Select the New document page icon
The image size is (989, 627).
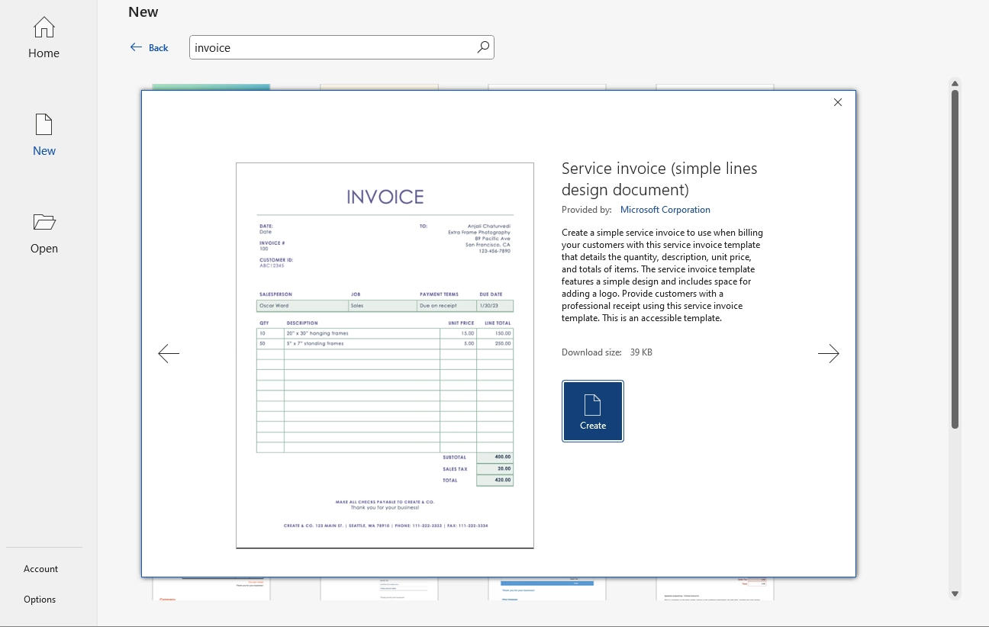click(43, 125)
